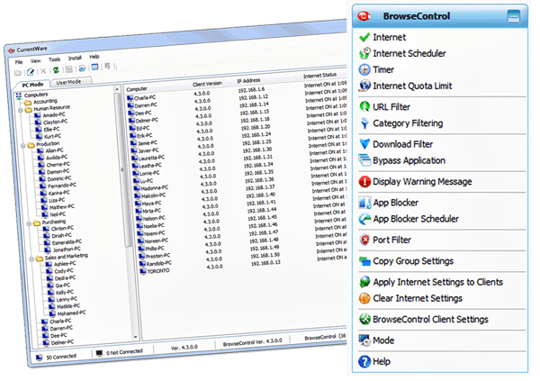
Task: Click the App Blocker Scheduler link text
Action: pyautogui.click(x=416, y=219)
